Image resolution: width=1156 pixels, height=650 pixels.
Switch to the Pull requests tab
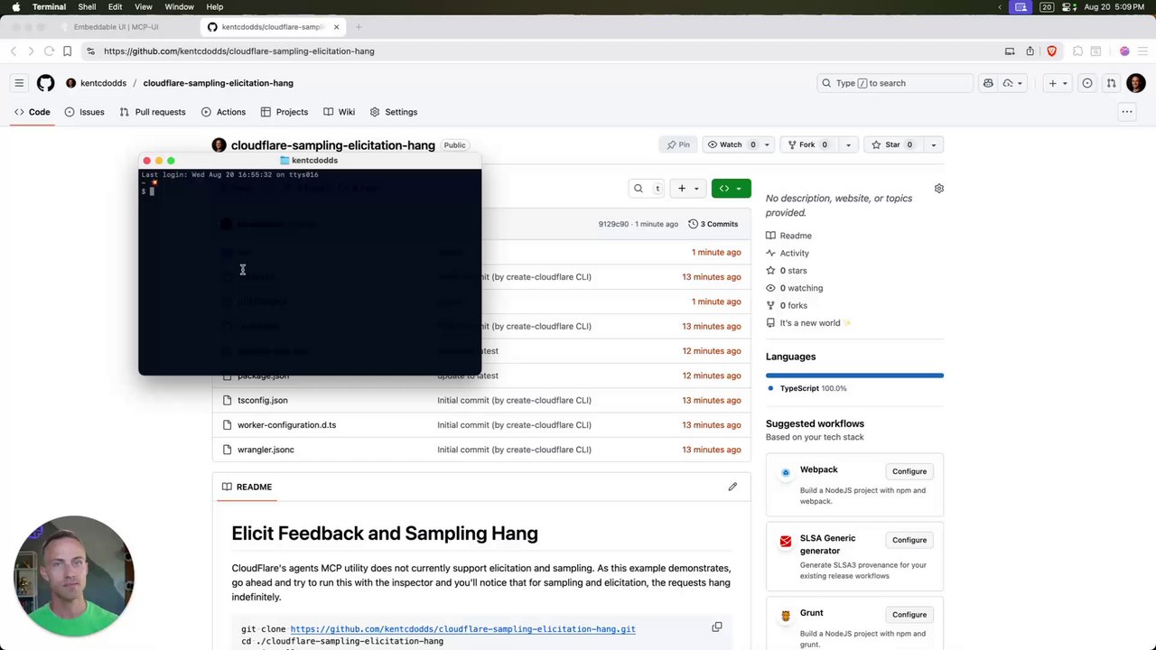153,112
